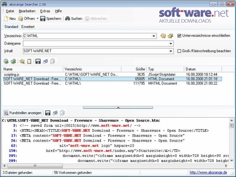Collapse the preview pane with splitter arrow
Image resolution: width=236 pixels, height=177 pixels.
(x=118, y=108)
